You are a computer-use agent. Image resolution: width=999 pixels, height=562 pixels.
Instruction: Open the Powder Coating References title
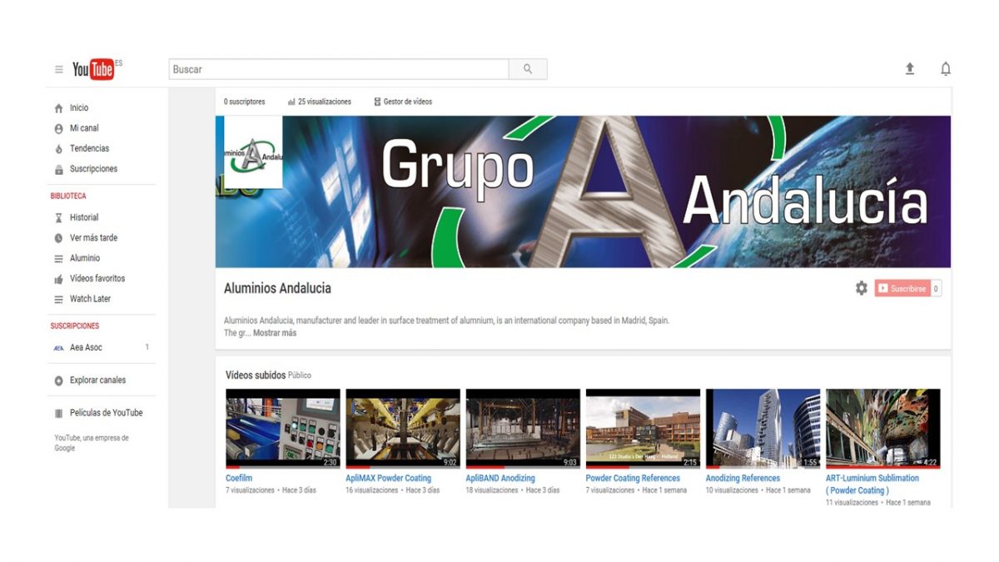[x=633, y=478]
